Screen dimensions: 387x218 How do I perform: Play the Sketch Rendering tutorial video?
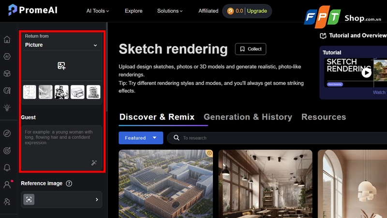click(366, 73)
